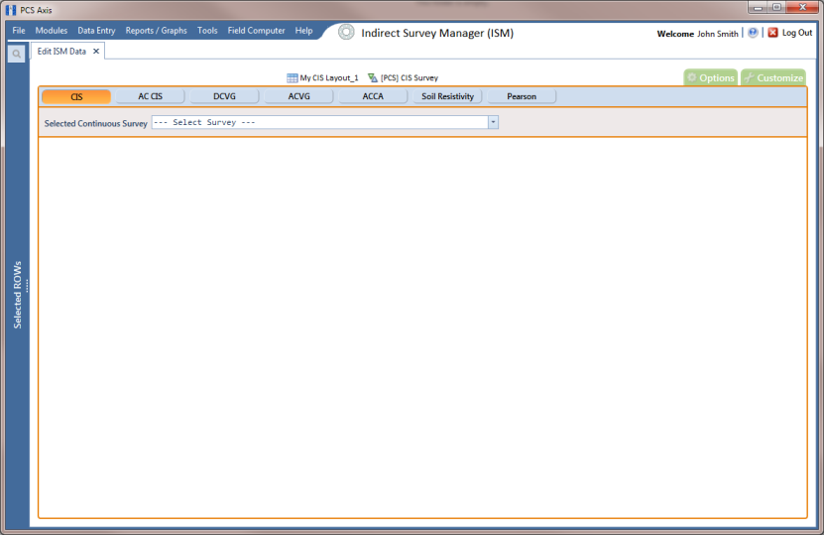Close the PCS Axis window
The image size is (824, 535).
pos(802,7)
